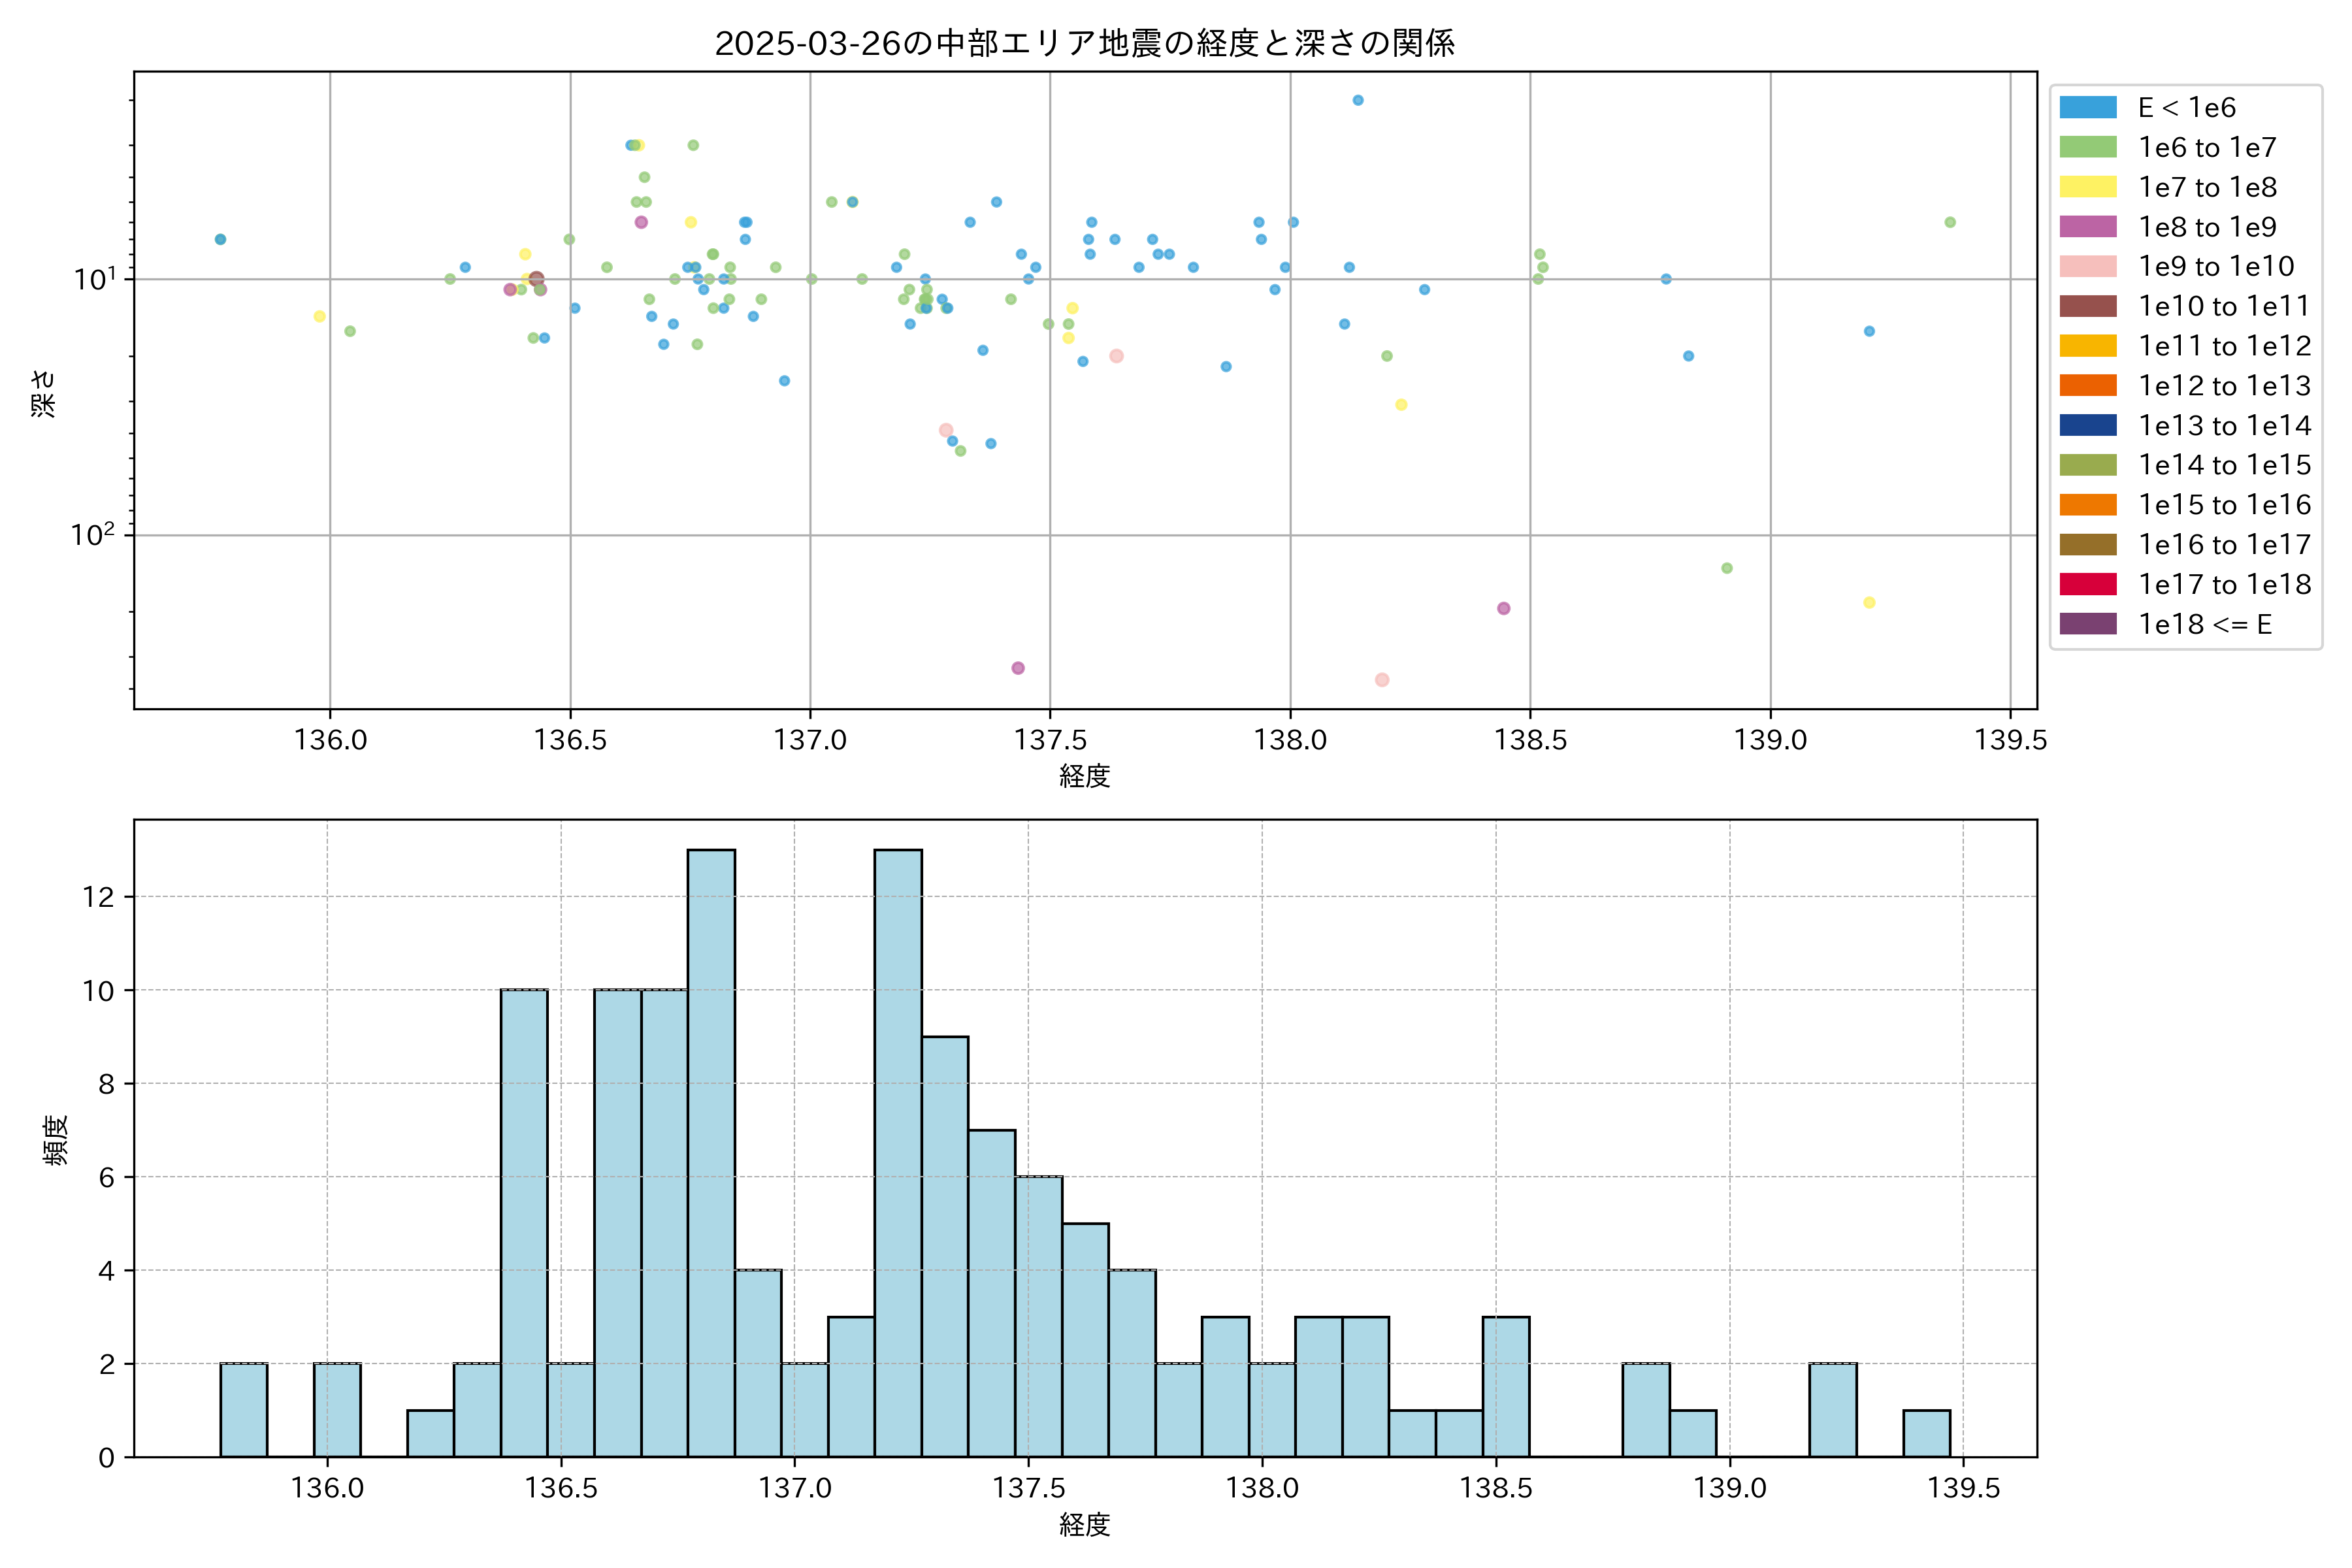Screen dimensions: 2352x1568
Task: Click the yellow '1e7 to 1e8' legend swatch
Action: (2087, 187)
